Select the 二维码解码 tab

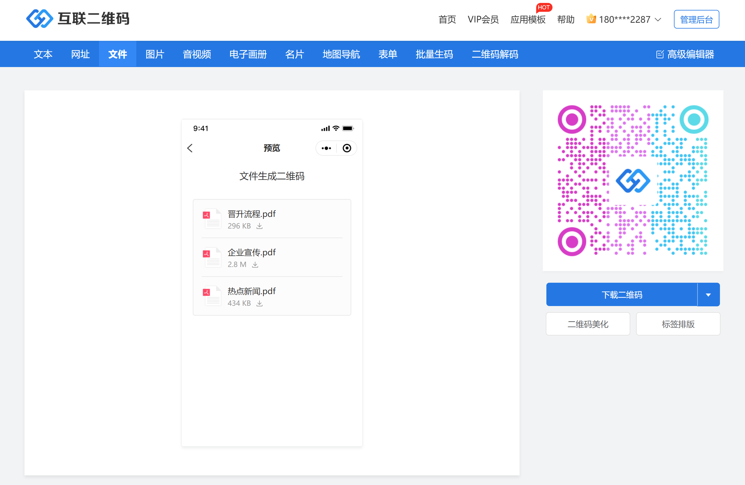point(495,55)
